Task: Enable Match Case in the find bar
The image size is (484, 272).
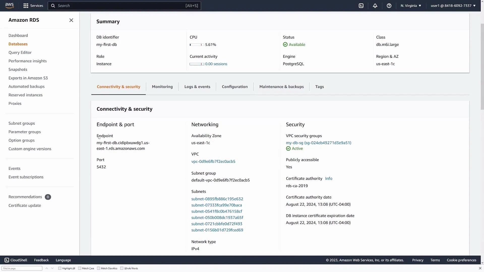Action: pyautogui.click(x=79, y=268)
